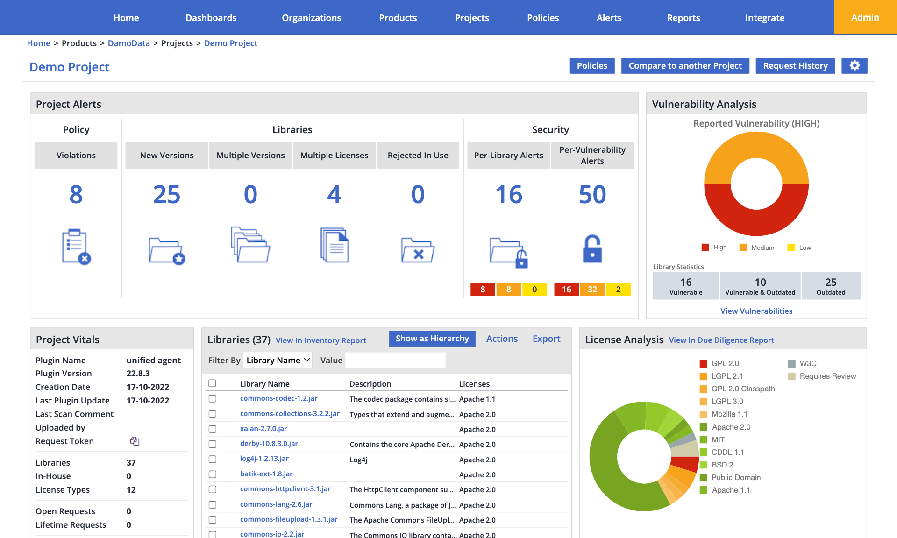Check the xalan-2.7.0.jar checkbox

(x=213, y=429)
